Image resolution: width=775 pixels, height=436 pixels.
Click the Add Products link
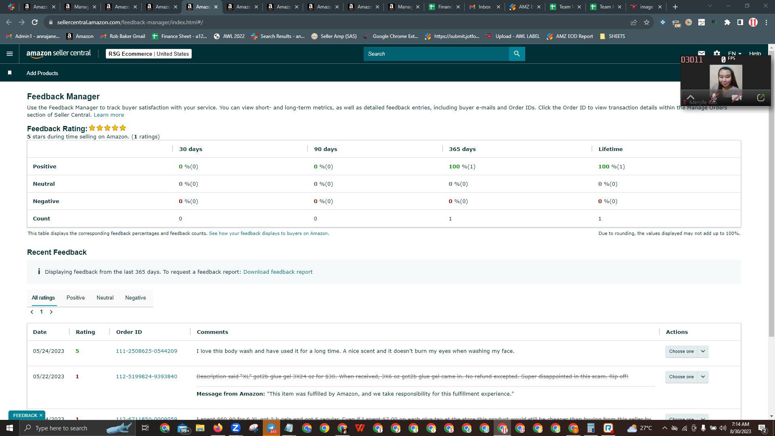tap(42, 73)
